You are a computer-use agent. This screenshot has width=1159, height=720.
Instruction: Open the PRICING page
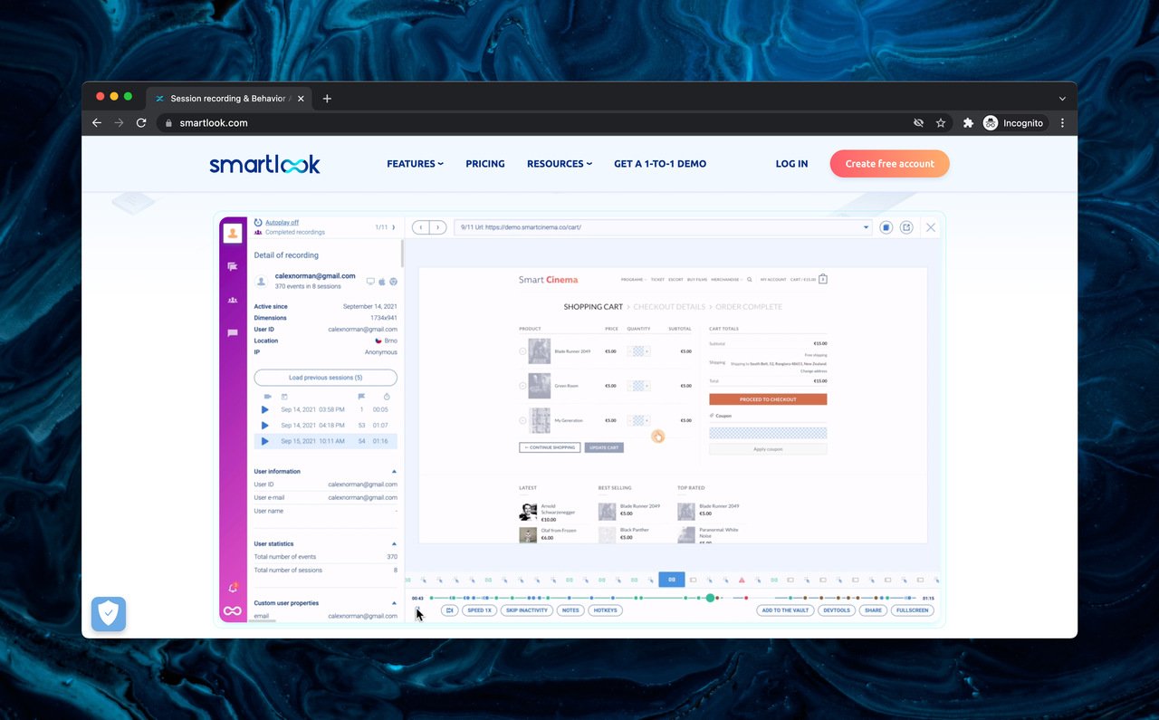485,164
